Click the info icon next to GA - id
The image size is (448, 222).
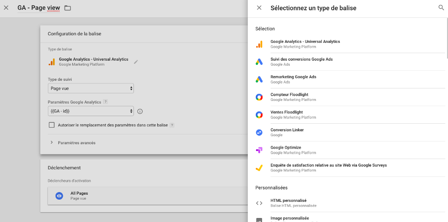click(140, 111)
